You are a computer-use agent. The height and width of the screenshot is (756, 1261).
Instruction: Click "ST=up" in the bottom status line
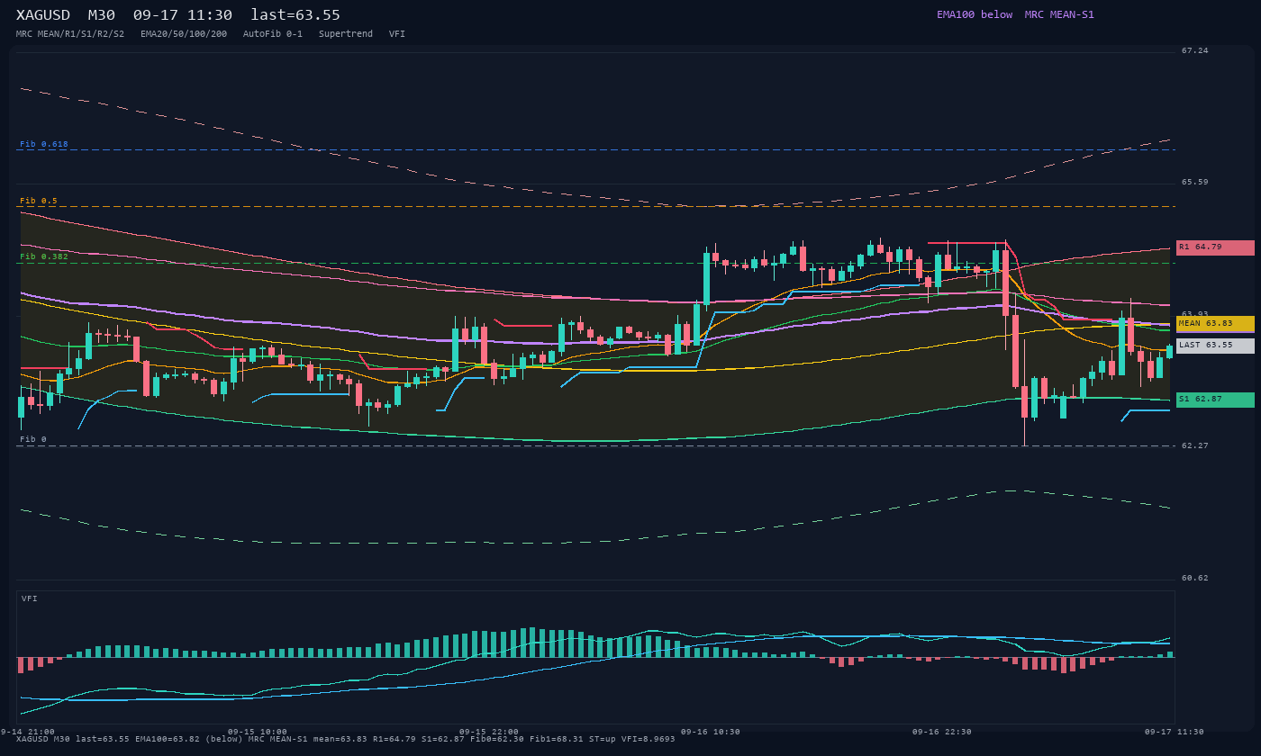(603, 739)
